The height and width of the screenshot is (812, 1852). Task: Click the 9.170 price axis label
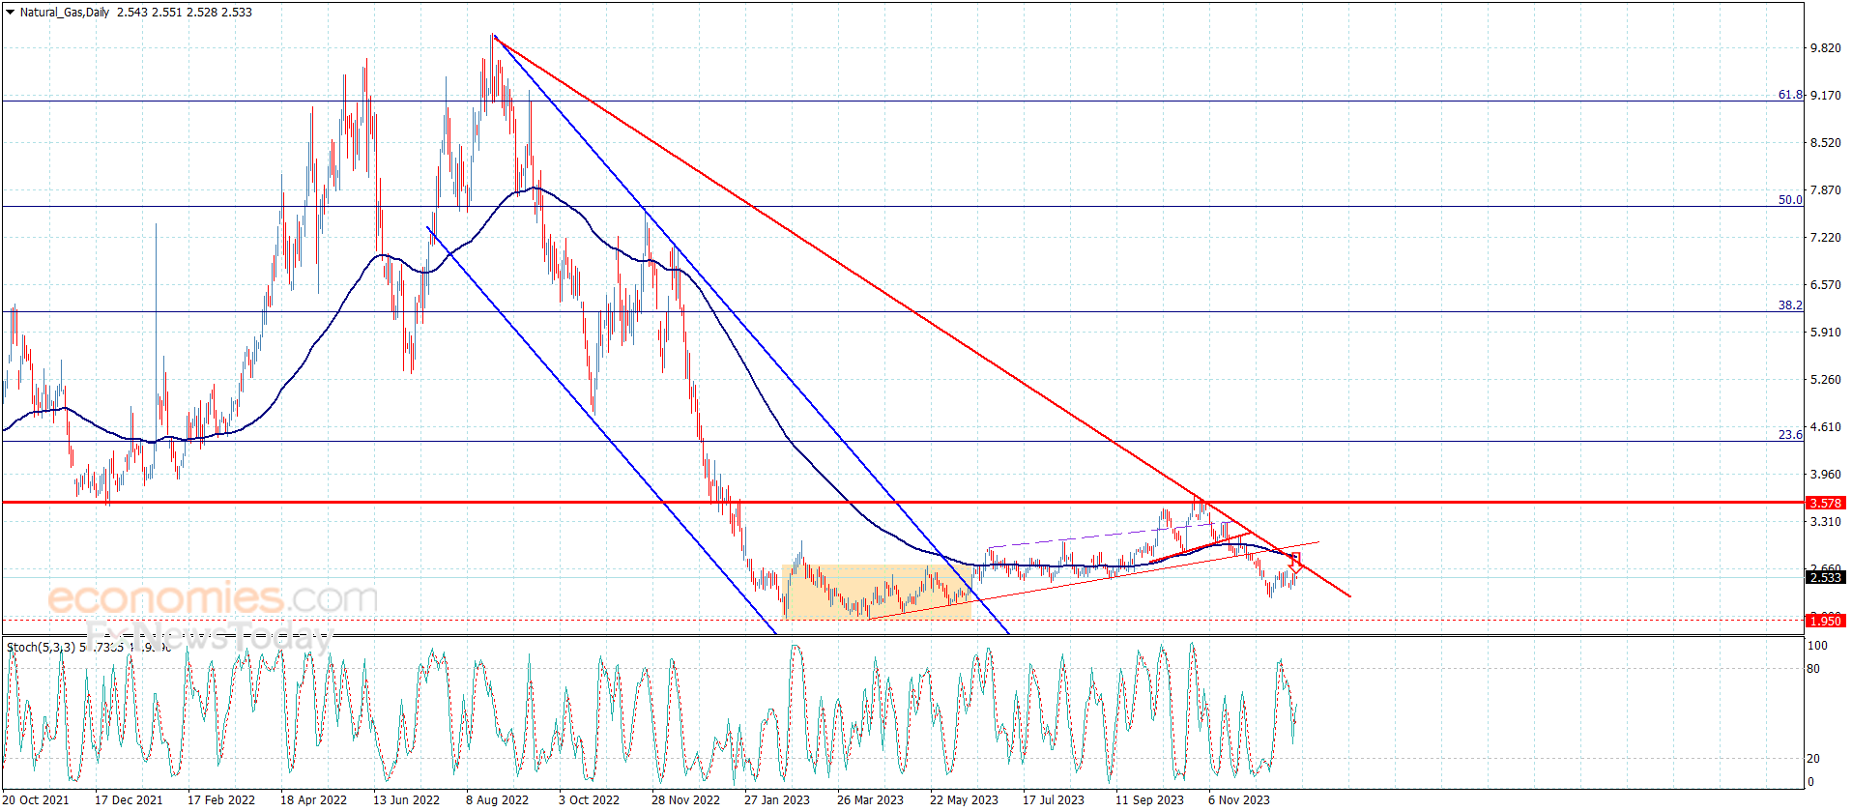[1825, 95]
